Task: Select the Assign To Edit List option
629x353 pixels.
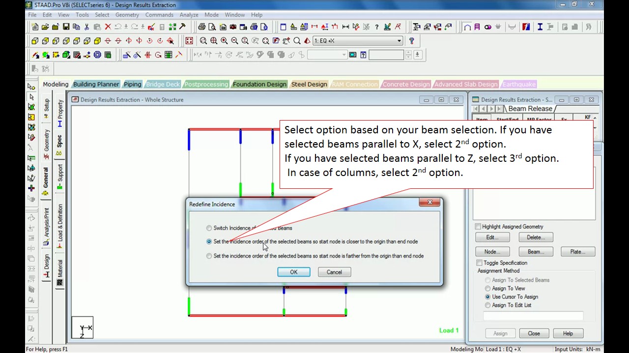Action: point(487,305)
